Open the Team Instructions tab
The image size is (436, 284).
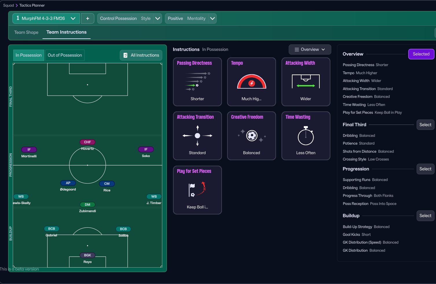[x=67, y=32]
